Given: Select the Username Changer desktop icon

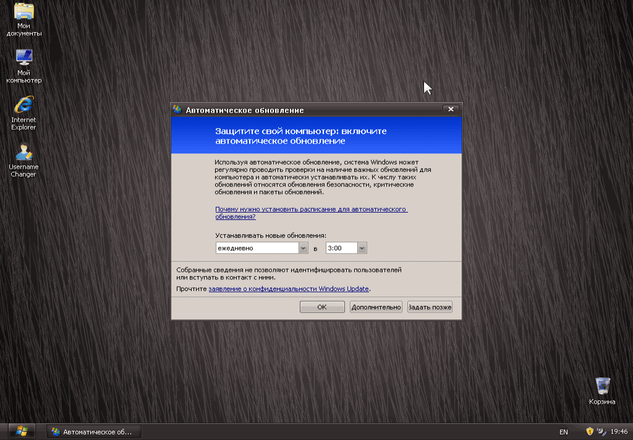Looking at the screenshot, I should click(x=23, y=160).
